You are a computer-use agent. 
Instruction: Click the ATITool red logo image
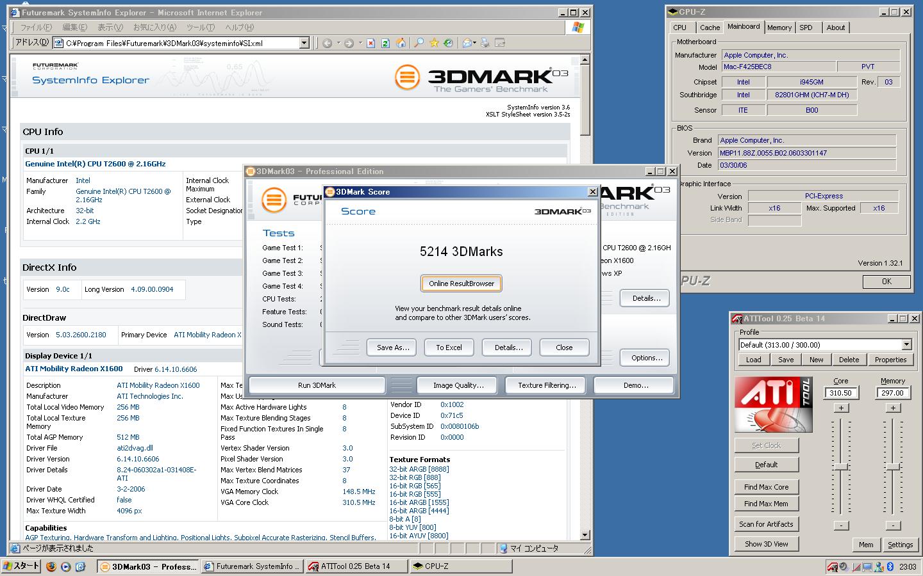point(774,404)
